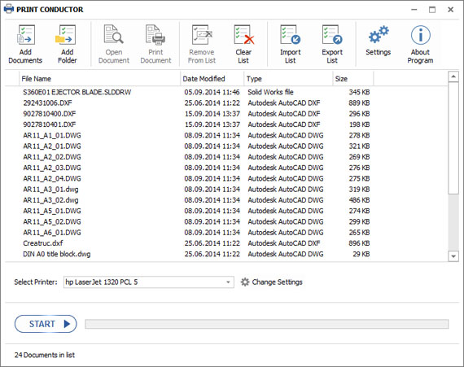Click the Change Settings gear link
Screen dimensions: 464x367
point(271,282)
